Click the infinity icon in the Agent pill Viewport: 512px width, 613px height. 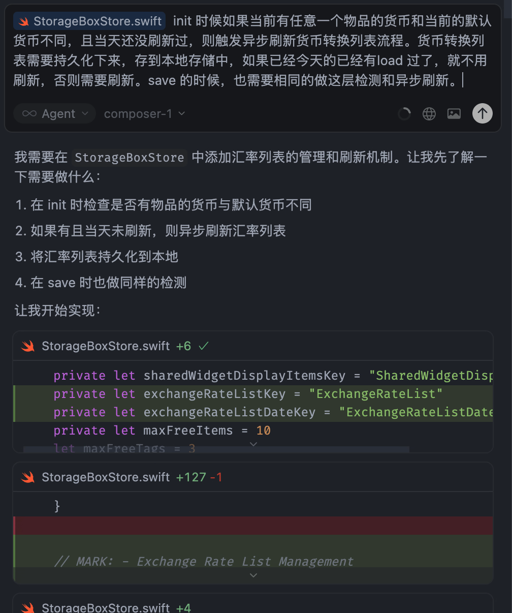29,114
